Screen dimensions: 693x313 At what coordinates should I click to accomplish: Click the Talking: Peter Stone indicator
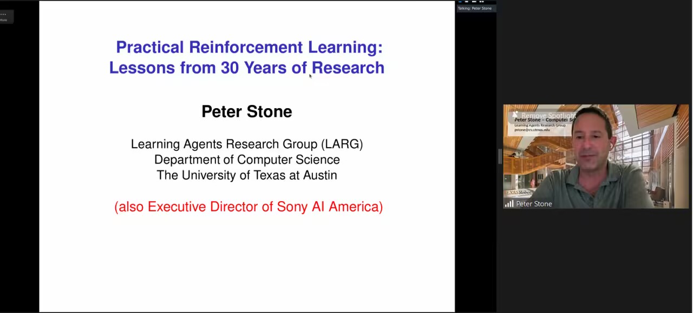tap(475, 9)
